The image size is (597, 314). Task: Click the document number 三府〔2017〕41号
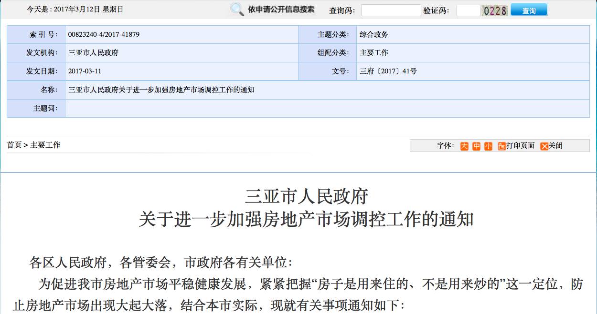[x=388, y=71]
